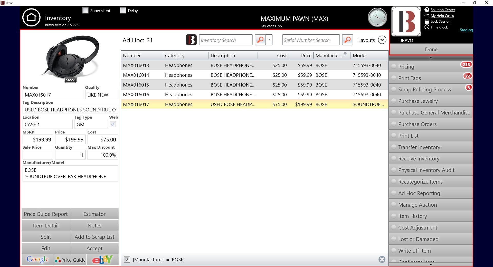Select the Pricing radio option
The width and height of the screenshot is (493, 267).
[394, 66]
